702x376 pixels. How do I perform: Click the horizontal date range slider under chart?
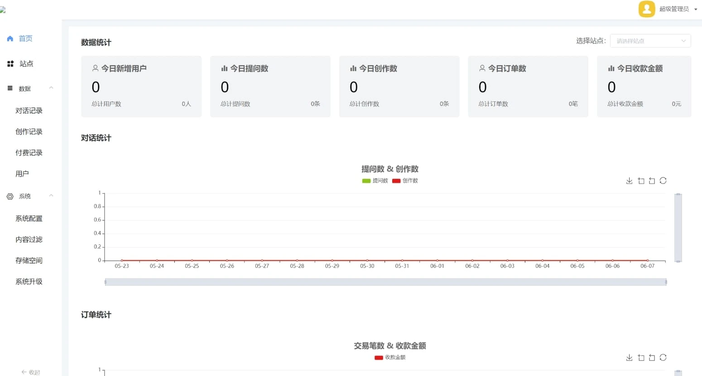(x=385, y=282)
